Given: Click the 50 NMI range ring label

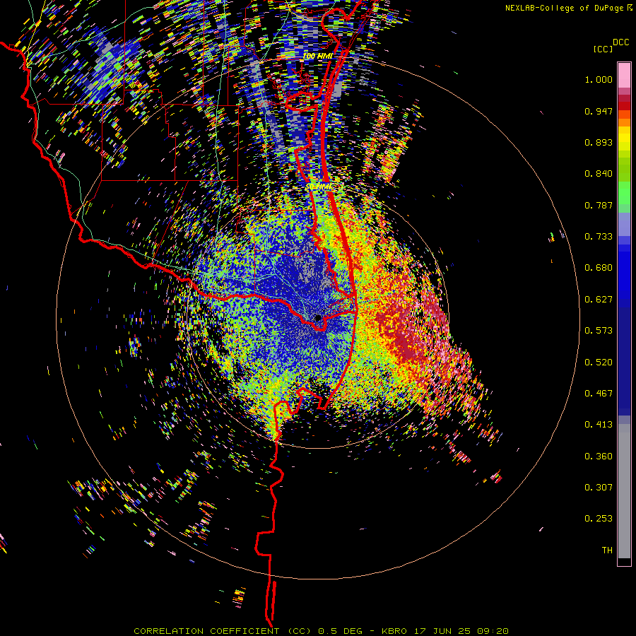Looking at the screenshot, I should [x=319, y=187].
